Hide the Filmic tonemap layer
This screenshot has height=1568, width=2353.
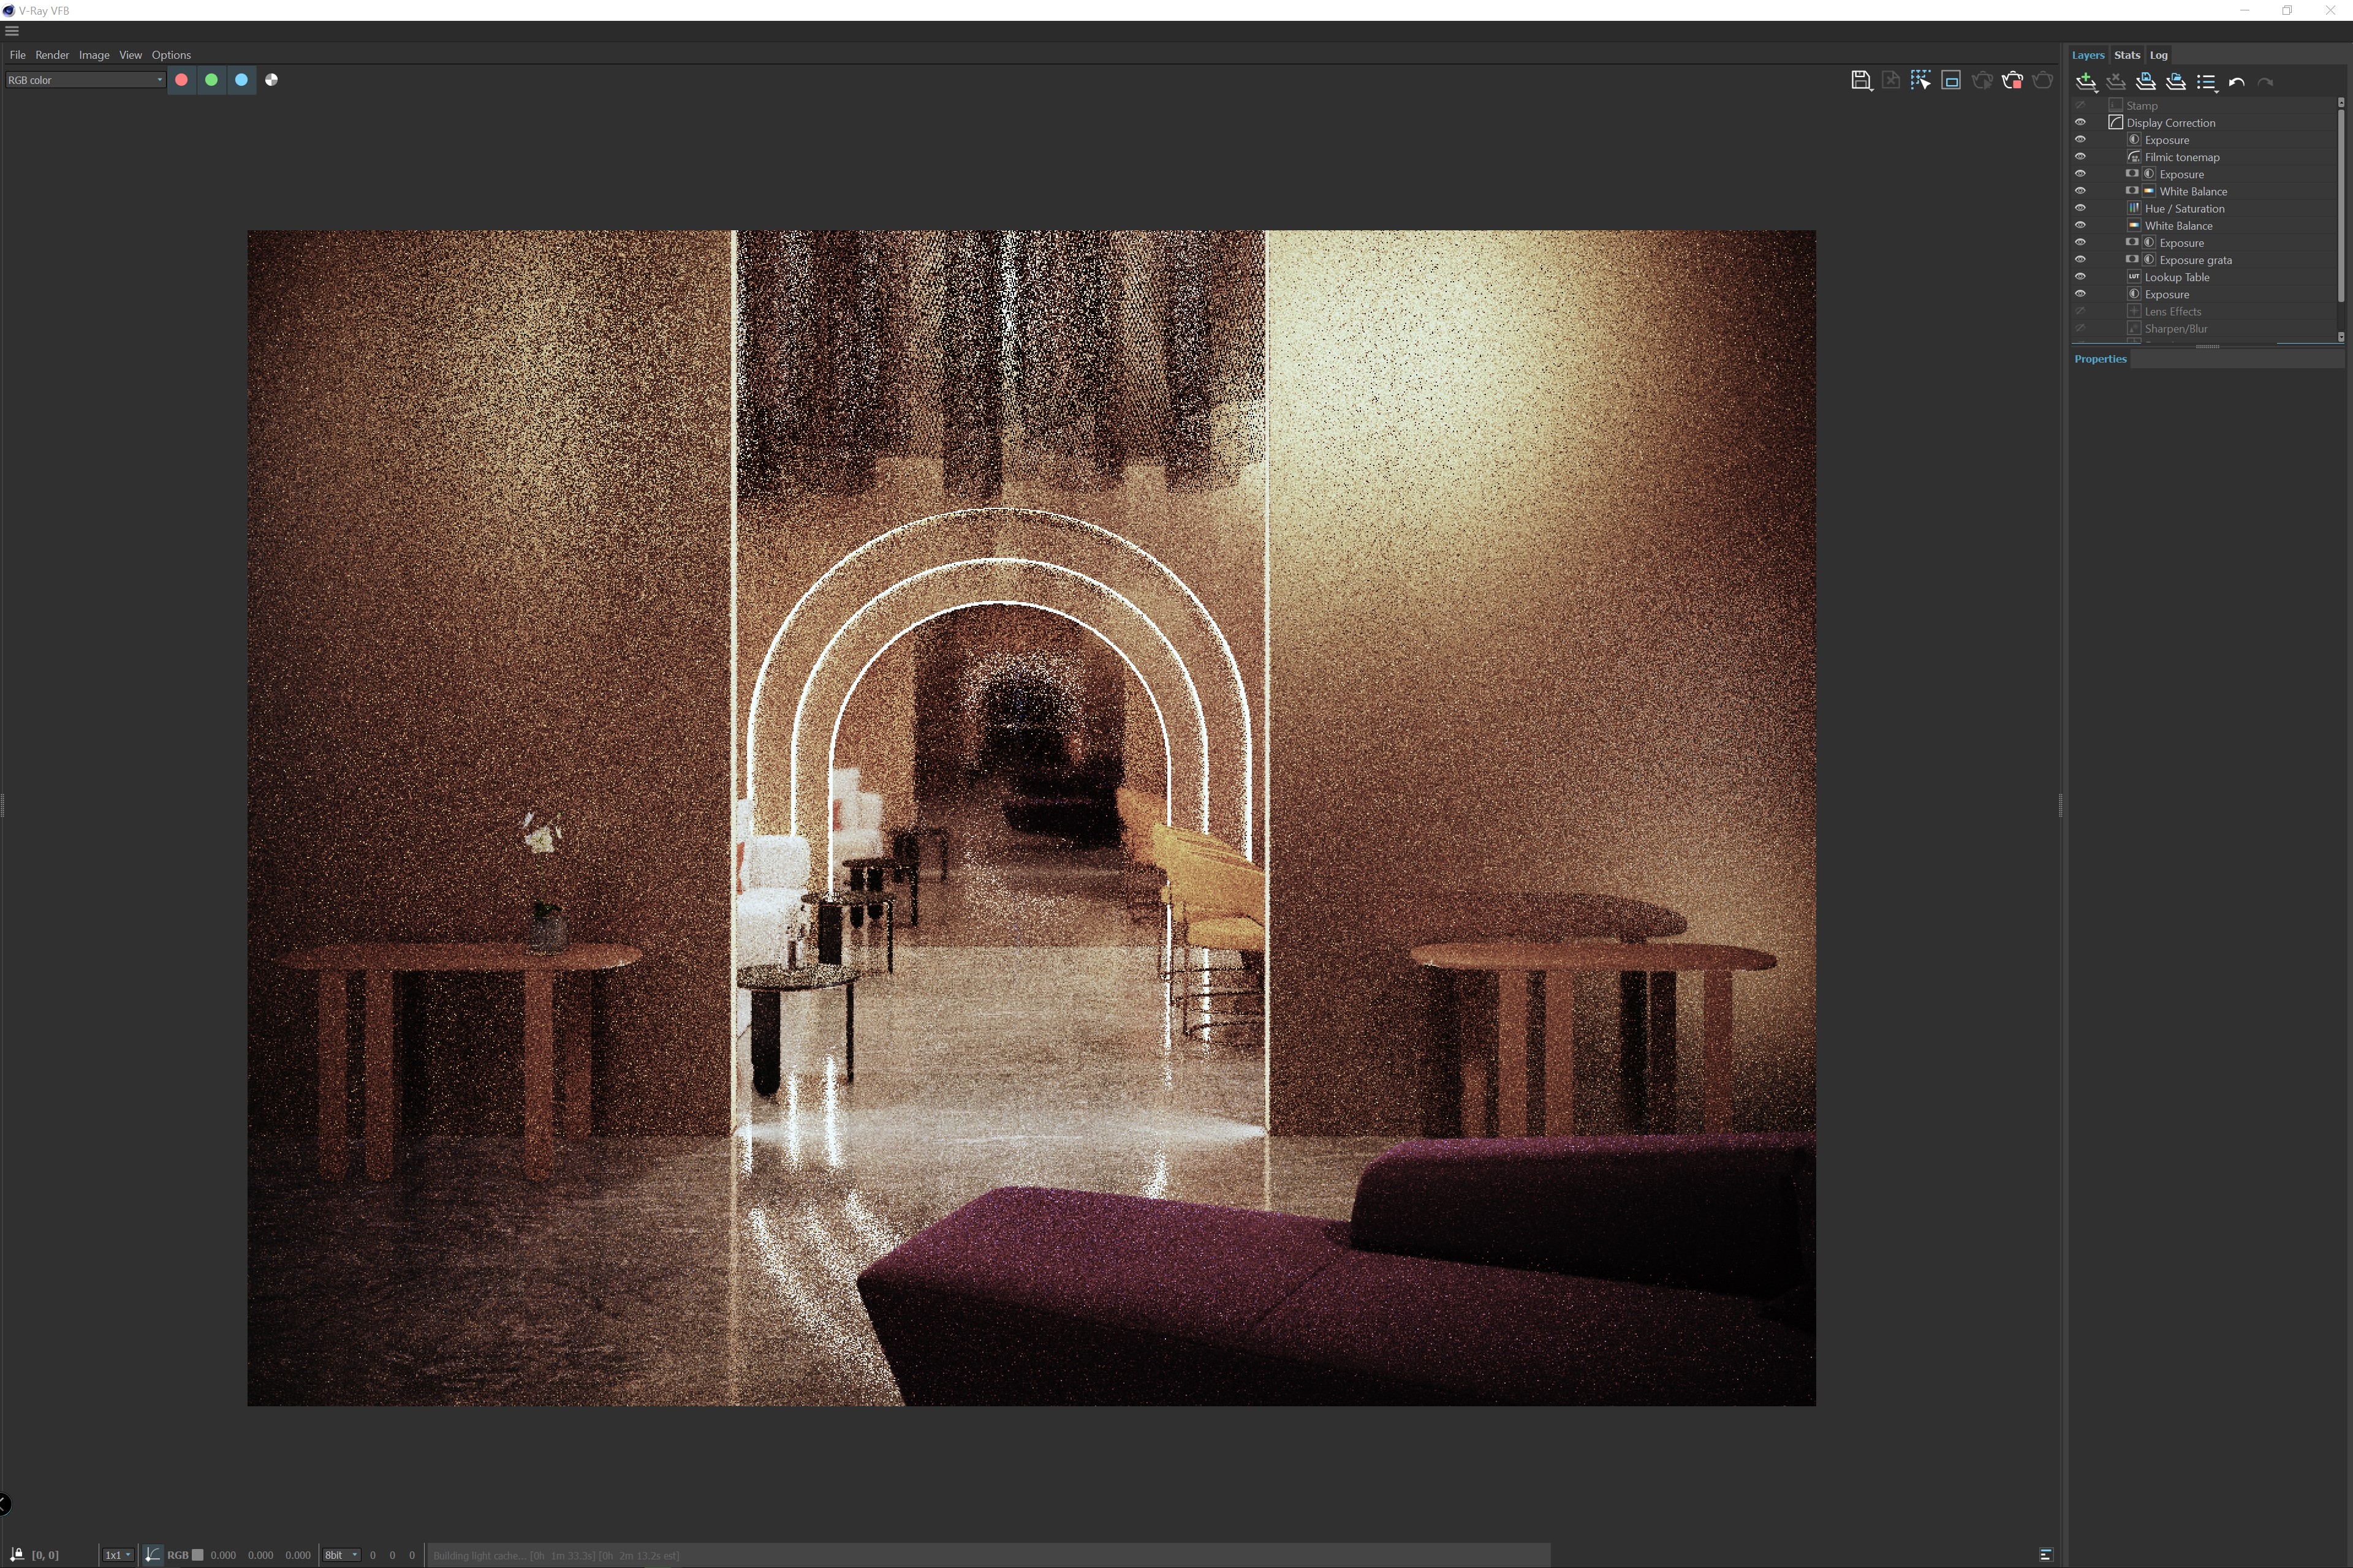[2080, 157]
